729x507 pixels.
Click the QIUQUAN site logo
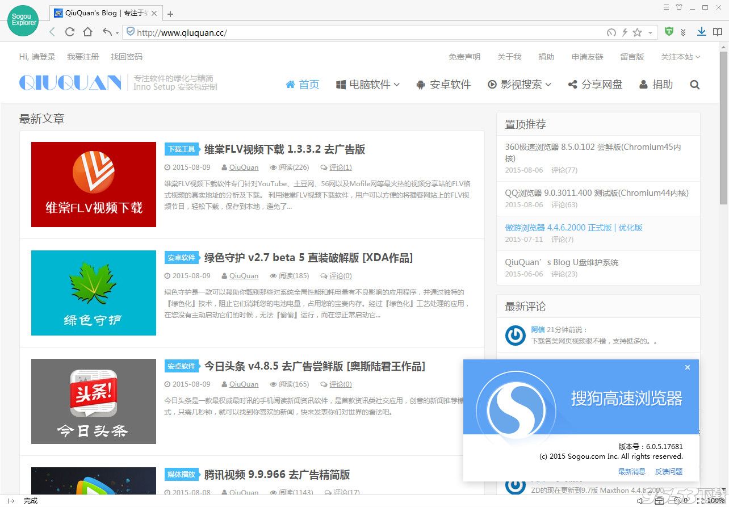70,83
